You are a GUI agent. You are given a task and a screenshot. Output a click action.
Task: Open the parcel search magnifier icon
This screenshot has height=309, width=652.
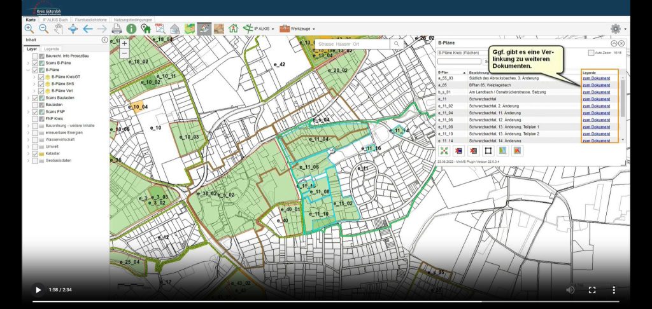coord(160,29)
